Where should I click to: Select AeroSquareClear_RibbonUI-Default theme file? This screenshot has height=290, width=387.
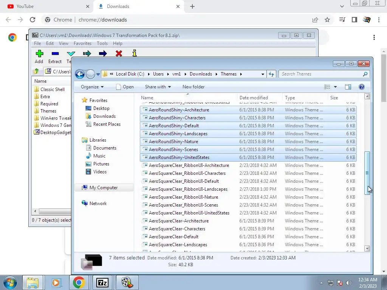(x=248, y=181)
